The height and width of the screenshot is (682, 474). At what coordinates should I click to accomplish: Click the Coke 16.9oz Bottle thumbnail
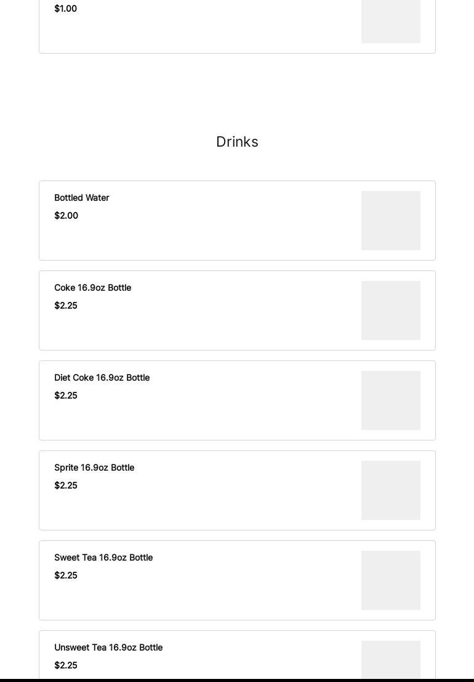point(391,311)
